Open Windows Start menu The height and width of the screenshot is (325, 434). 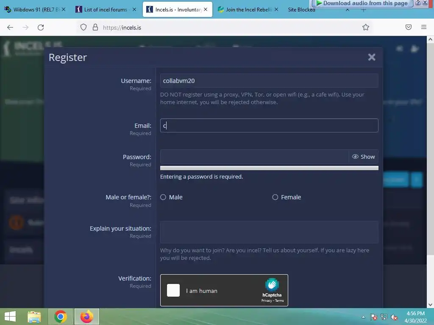coord(10,317)
